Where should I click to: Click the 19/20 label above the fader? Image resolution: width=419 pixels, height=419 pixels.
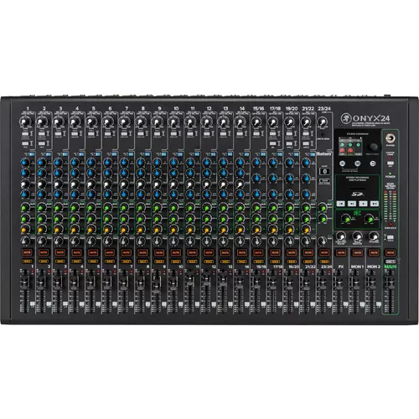click(293, 266)
